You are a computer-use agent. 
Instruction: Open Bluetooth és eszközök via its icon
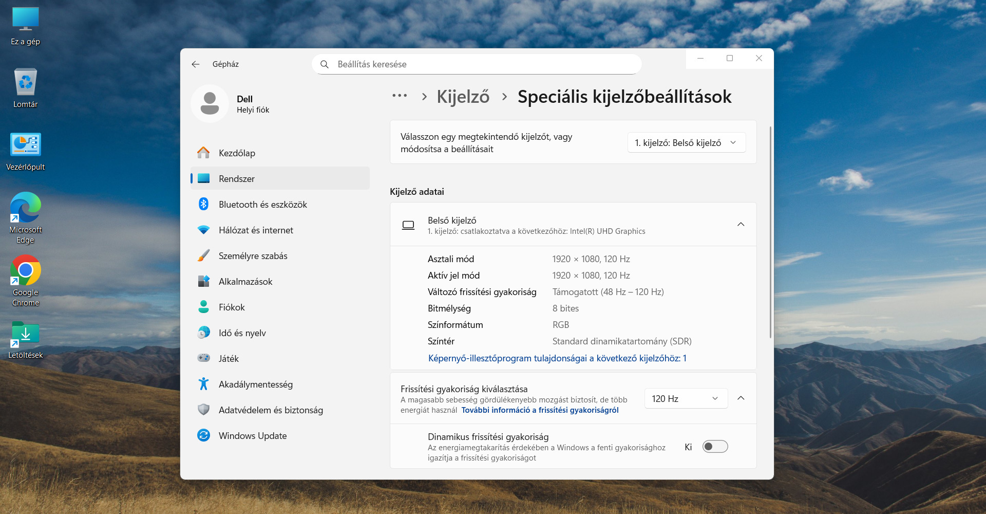click(204, 204)
